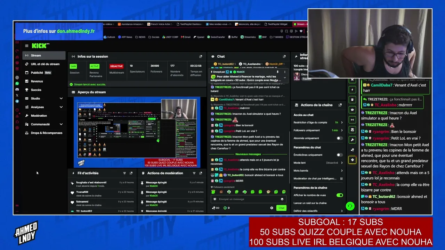Open the NEWS bookmarks folder

point(140,37)
